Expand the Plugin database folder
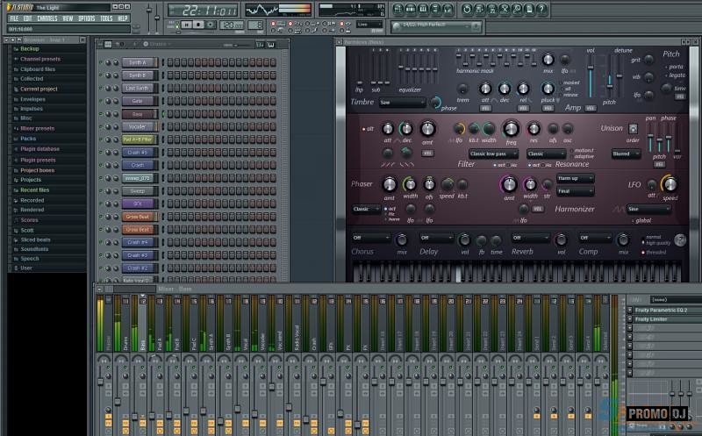702x436 pixels. (x=39, y=149)
